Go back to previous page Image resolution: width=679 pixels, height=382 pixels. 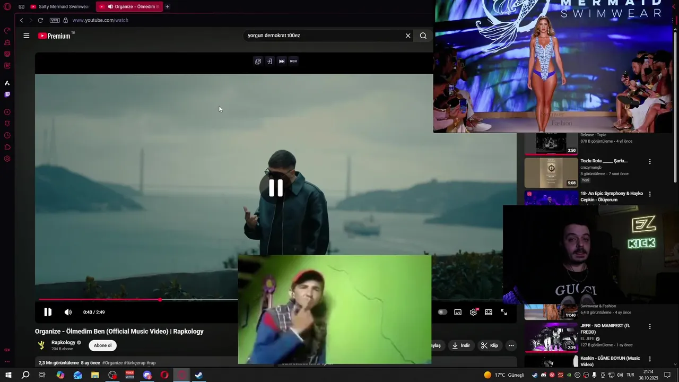21,20
